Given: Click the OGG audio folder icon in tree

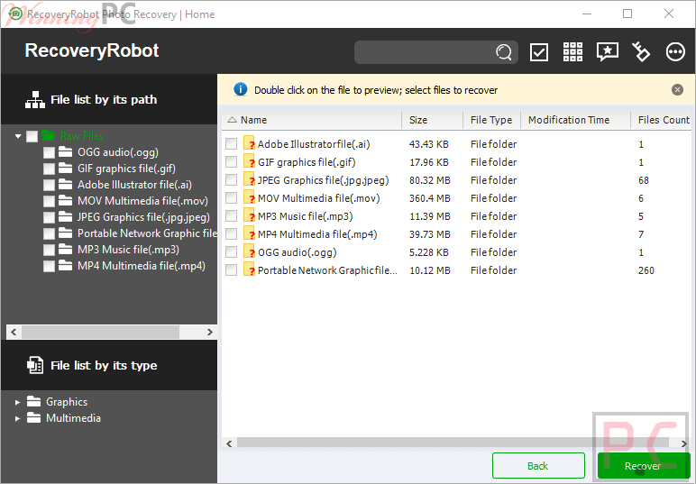Looking at the screenshot, I should coord(65,152).
